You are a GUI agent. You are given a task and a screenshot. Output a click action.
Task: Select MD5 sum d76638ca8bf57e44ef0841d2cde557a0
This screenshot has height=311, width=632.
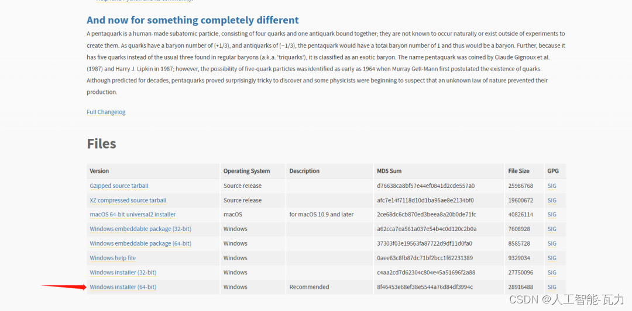(425, 186)
